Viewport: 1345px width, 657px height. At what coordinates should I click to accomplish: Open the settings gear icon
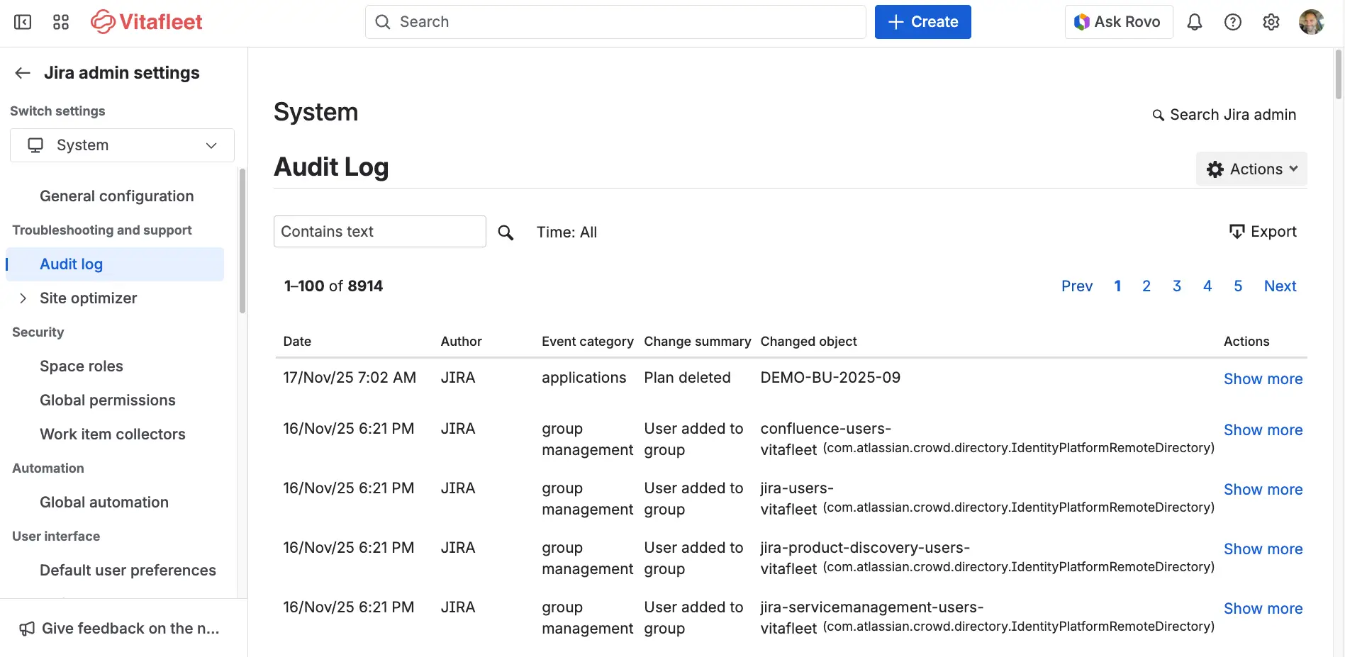pyautogui.click(x=1271, y=22)
